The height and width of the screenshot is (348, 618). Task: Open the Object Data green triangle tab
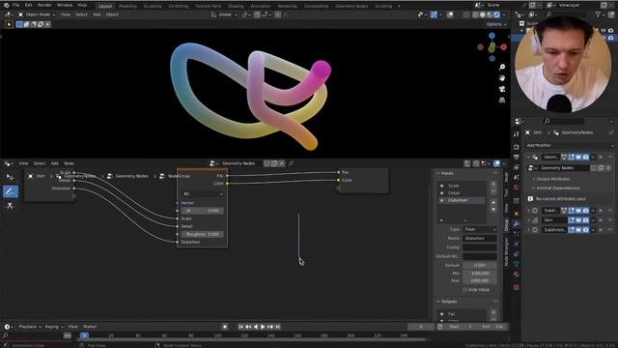(517, 264)
